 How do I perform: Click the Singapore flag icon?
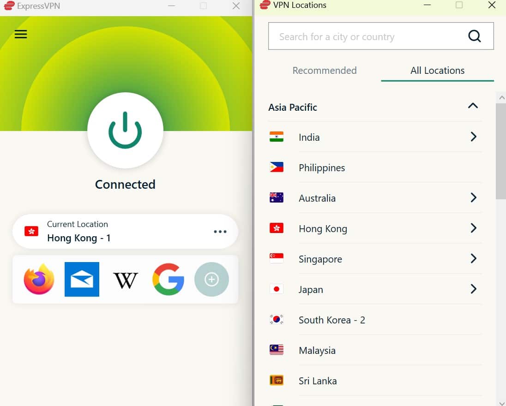[277, 258]
